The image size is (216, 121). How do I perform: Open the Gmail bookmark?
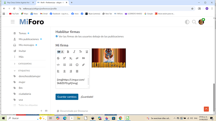tap(44, 14)
